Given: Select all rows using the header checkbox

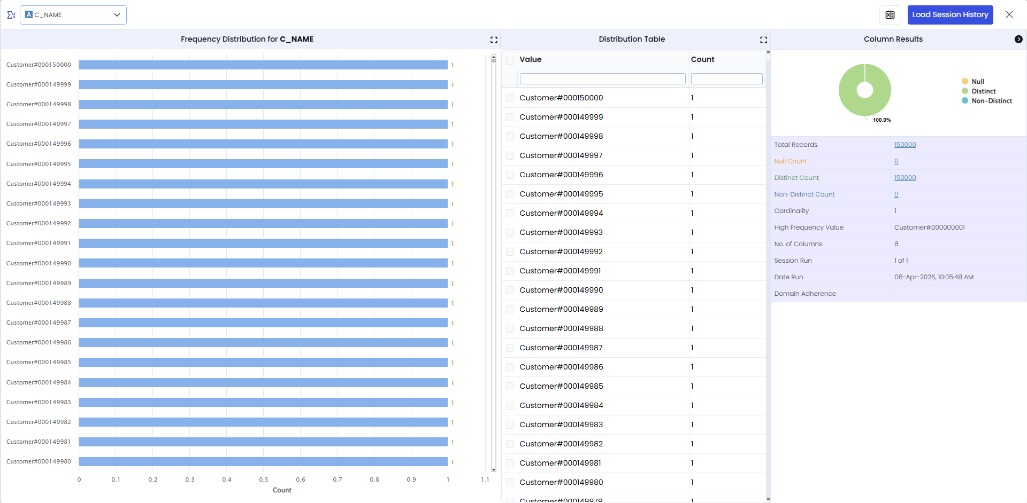Looking at the screenshot, I should 510,60.
